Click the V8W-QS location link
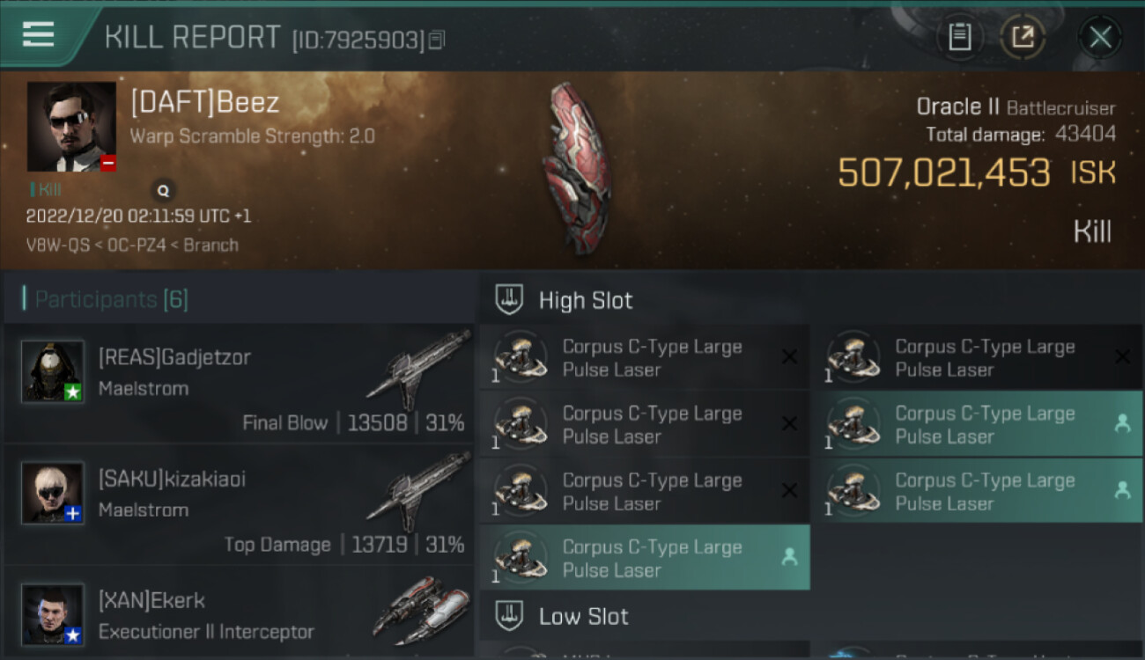The height and width of the screenshot is (660, 1145). [56, 245]
